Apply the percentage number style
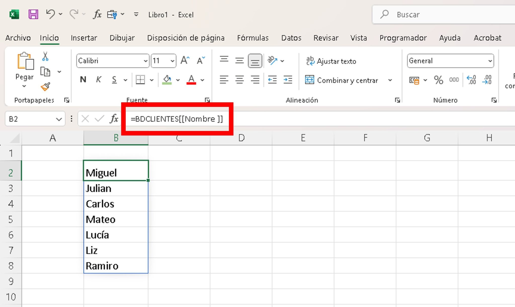Viewport: 515px width, 307px height. pos(439,80)
